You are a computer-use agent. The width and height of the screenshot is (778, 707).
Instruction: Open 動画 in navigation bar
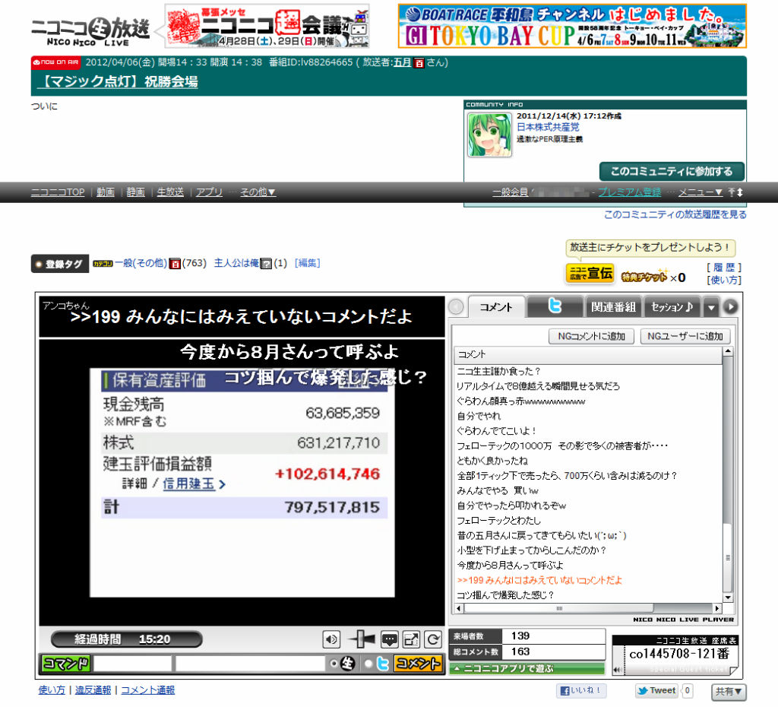coord(105,192)
